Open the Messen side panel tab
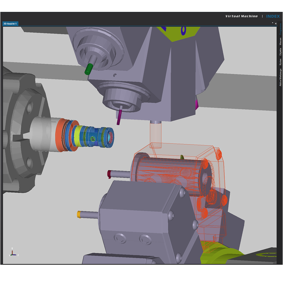 pyautogui.click(x=280, y=41)
